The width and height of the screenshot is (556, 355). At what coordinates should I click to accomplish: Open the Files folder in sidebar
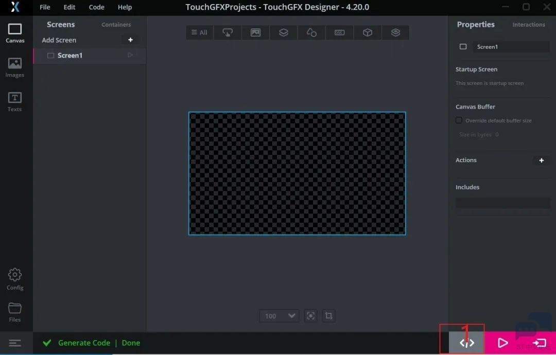(x=14, y=312)
